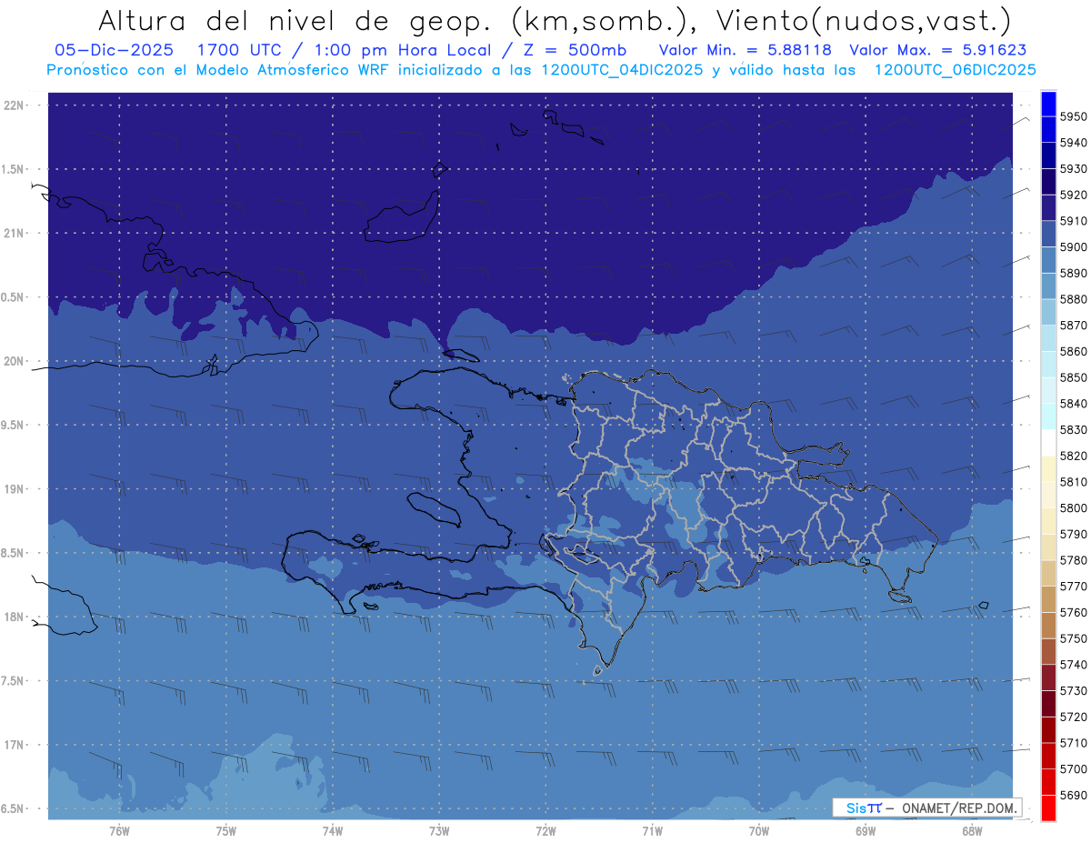Viewport: 1091px width, 843px height.
Task: Click the '5860' legend value
Action: [x=1073, y=351]
